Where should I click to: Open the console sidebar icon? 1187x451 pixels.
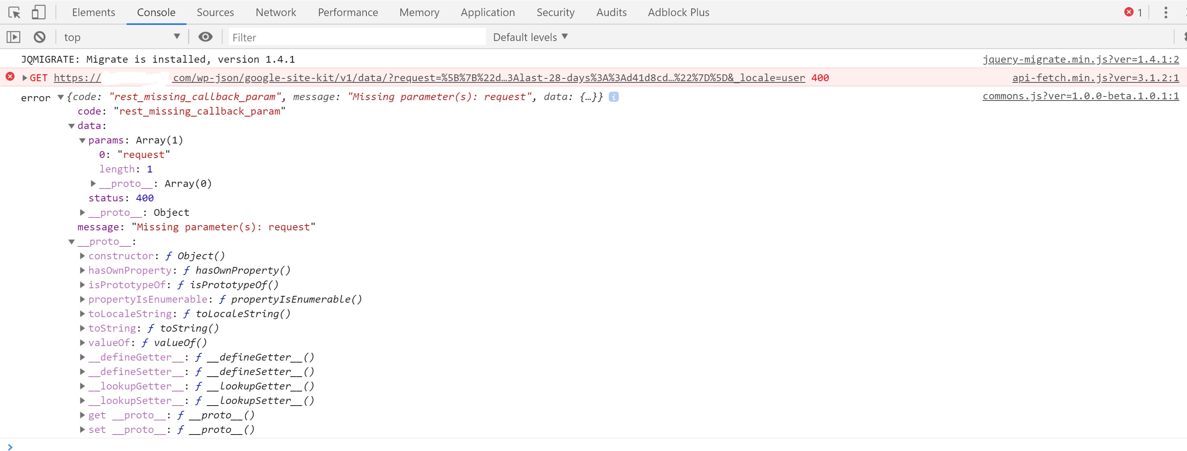[x=13, y=37]
